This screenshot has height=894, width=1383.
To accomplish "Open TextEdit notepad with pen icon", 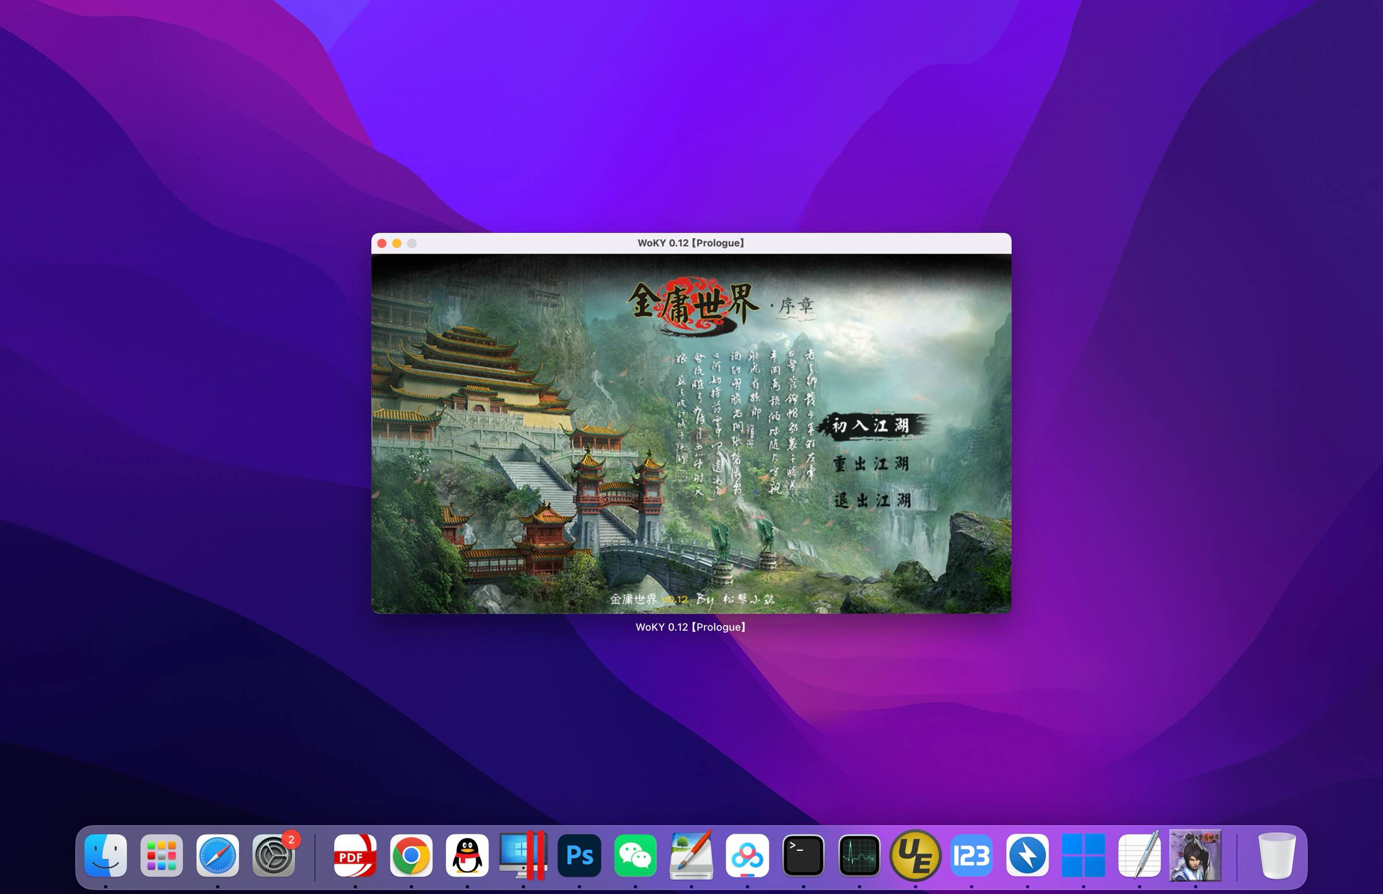I will click(x=1140, y=856).
